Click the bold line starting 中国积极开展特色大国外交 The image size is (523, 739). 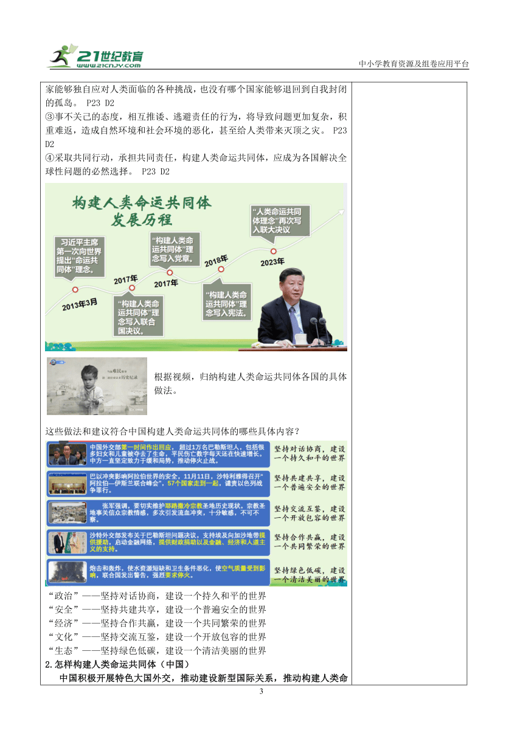(203, 679)
